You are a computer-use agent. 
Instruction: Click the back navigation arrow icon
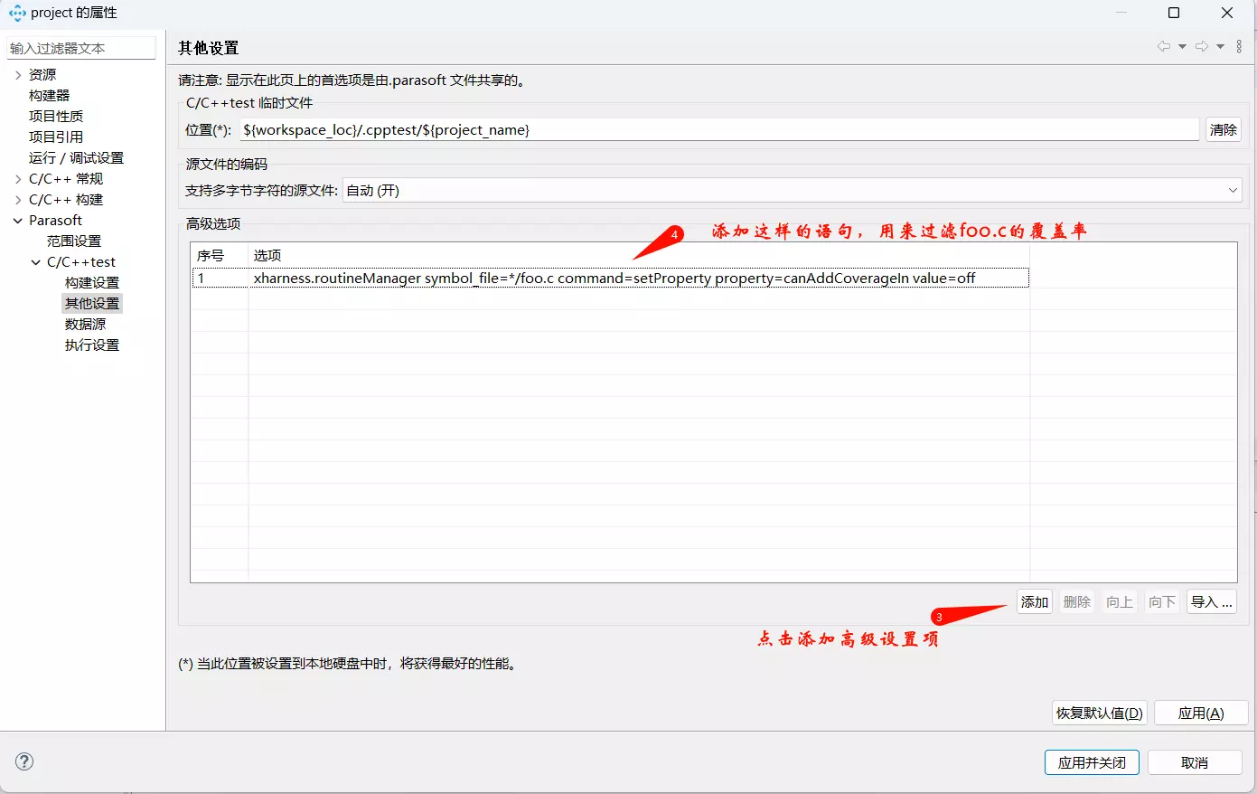(1163, 47)
